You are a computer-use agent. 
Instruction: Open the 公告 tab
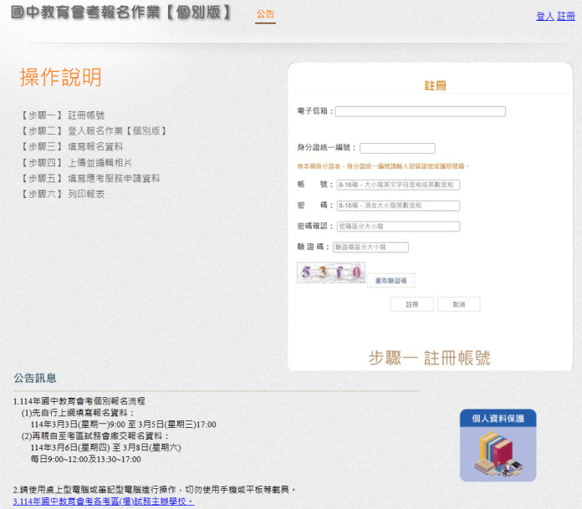tap(265, 14)
